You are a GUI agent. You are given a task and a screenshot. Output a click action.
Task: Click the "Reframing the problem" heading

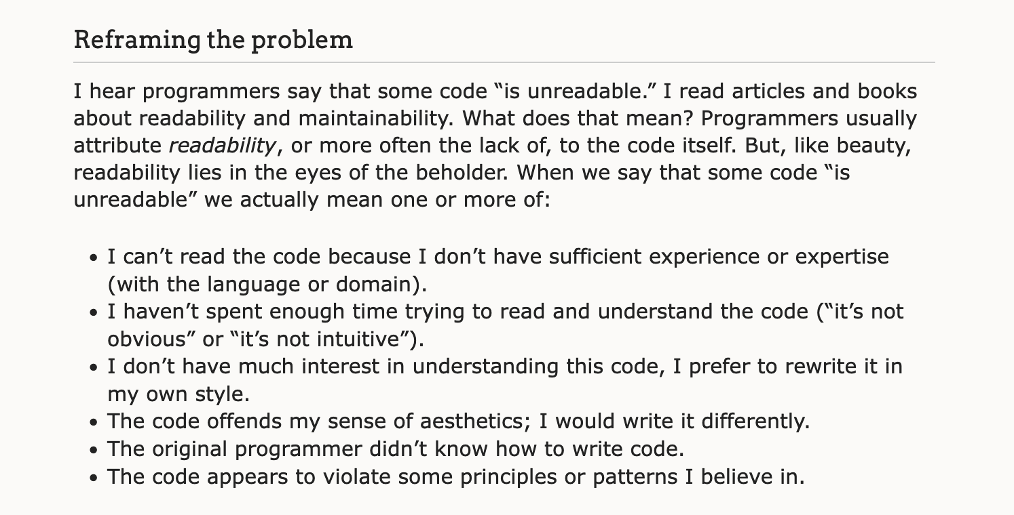coord(213,40)
